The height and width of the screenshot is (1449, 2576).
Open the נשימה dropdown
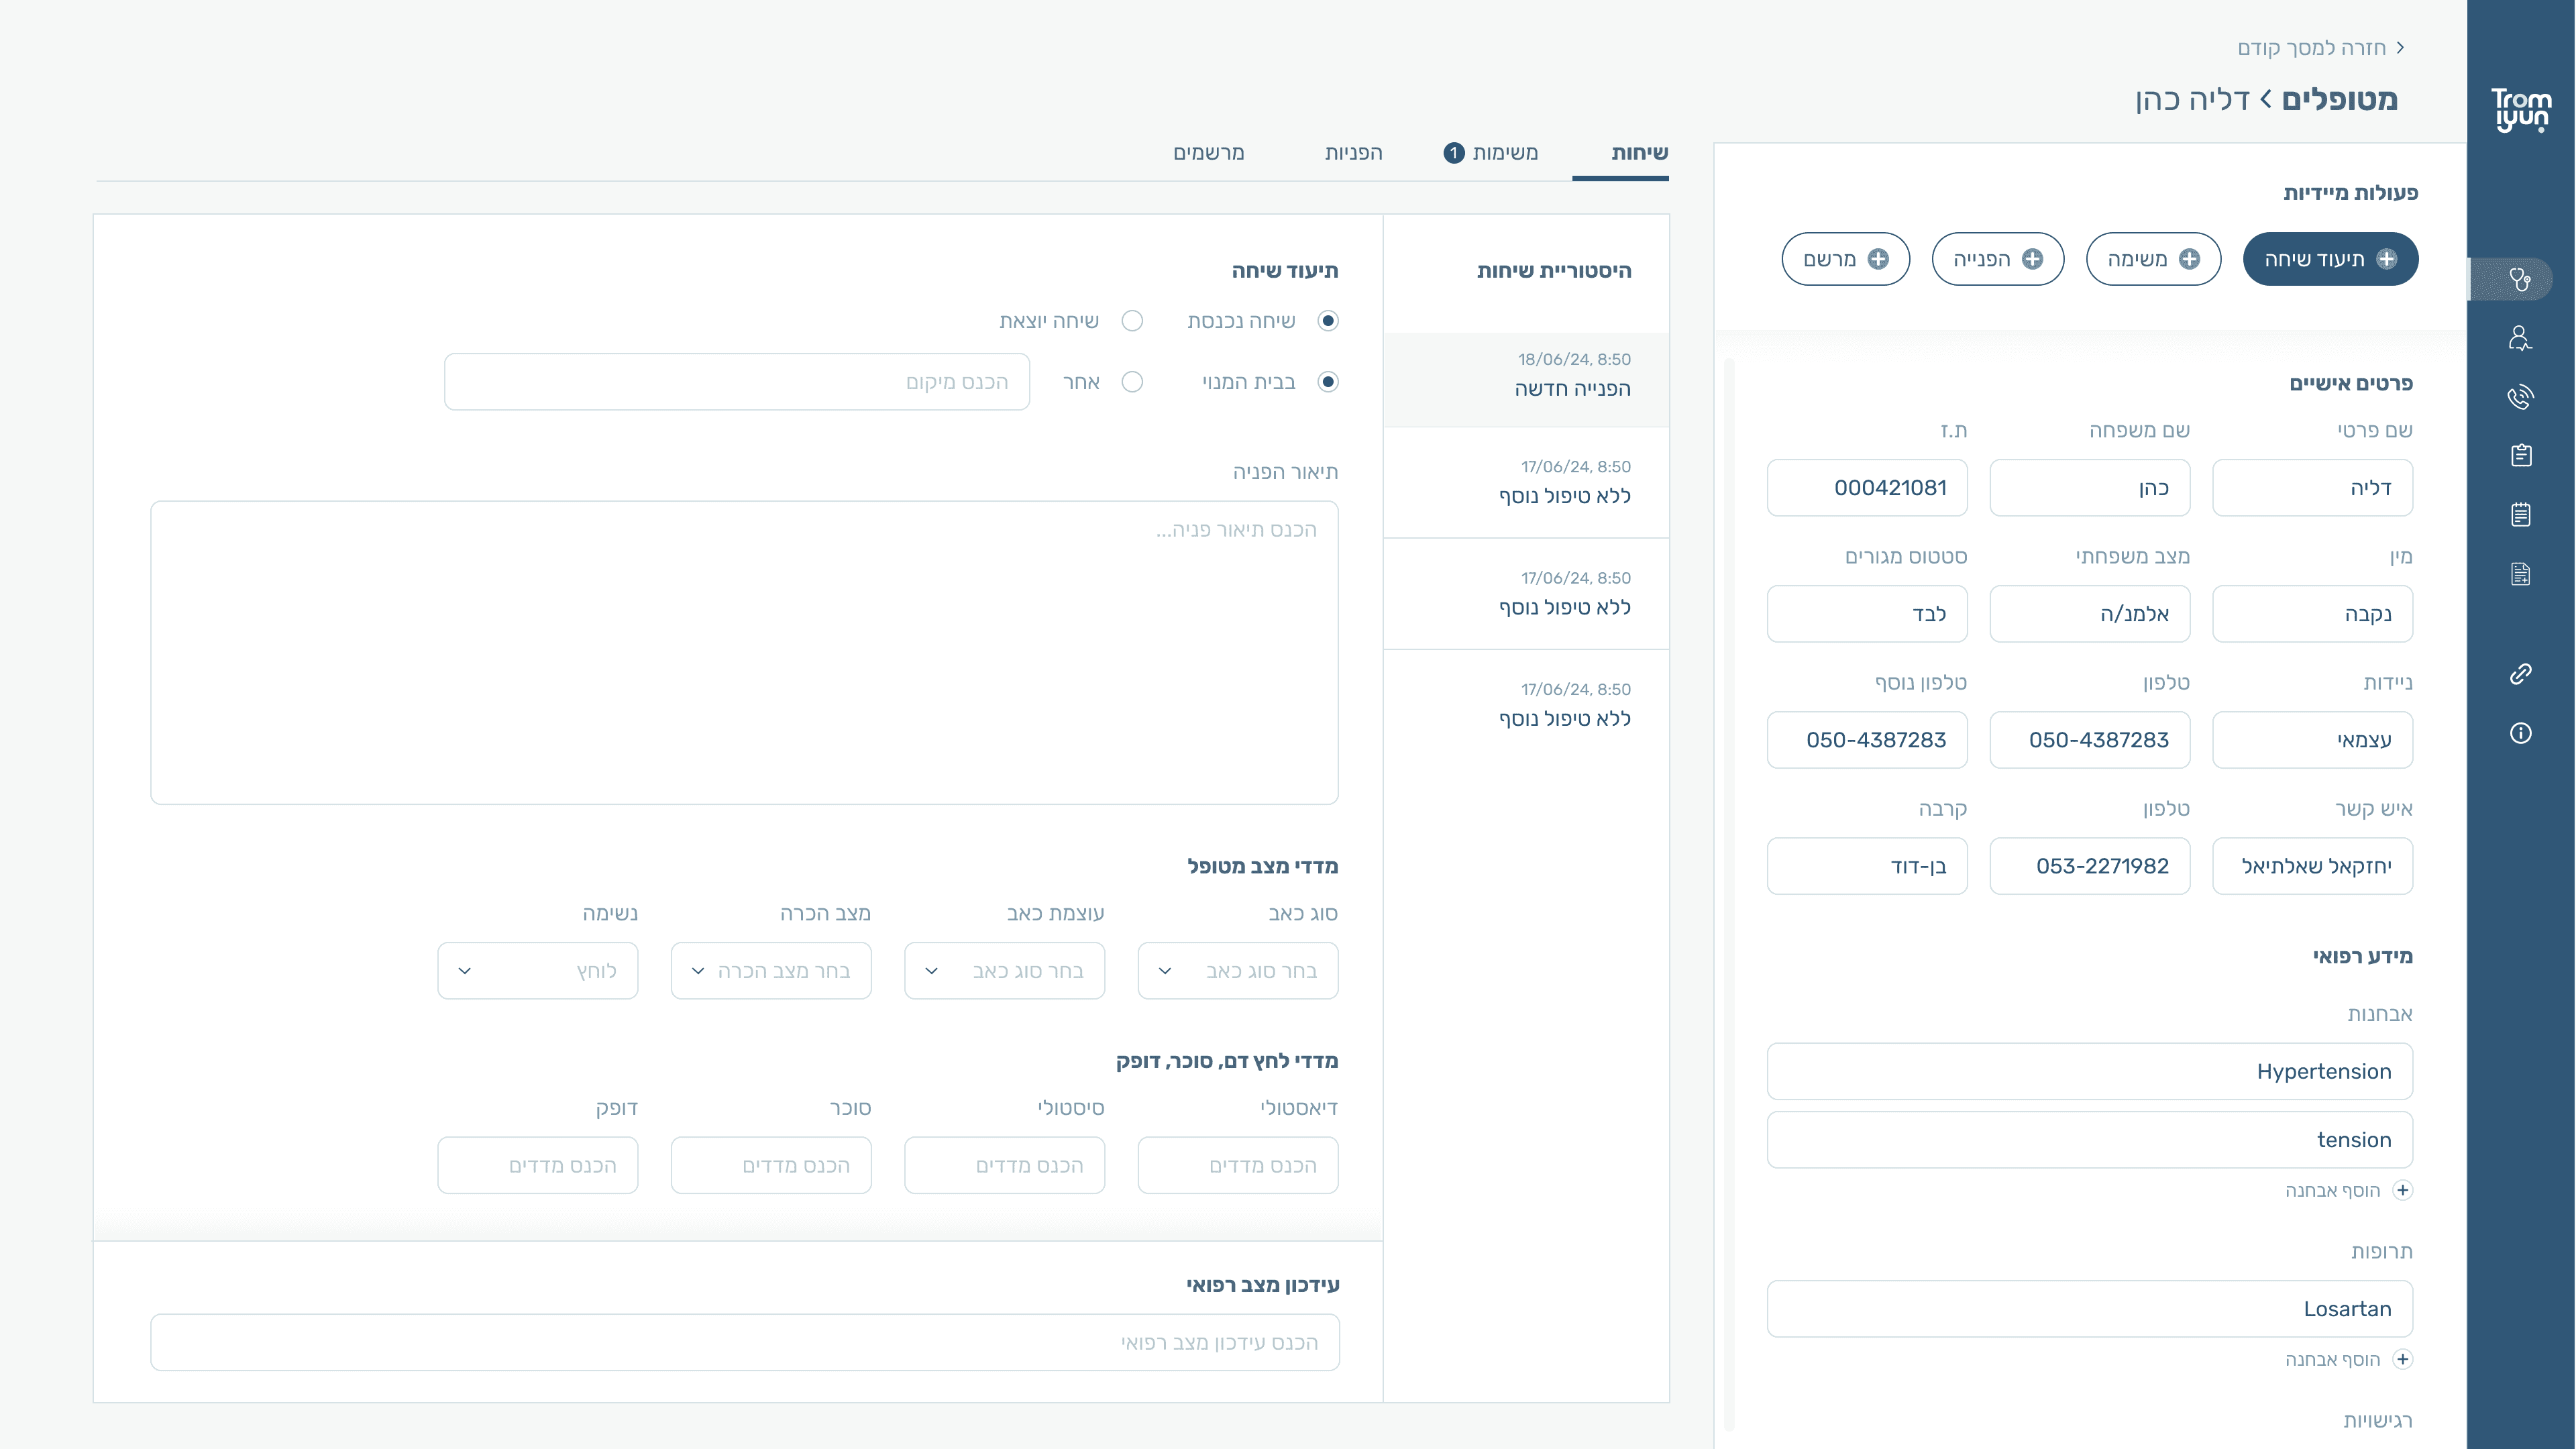click(x=537, y=971)
